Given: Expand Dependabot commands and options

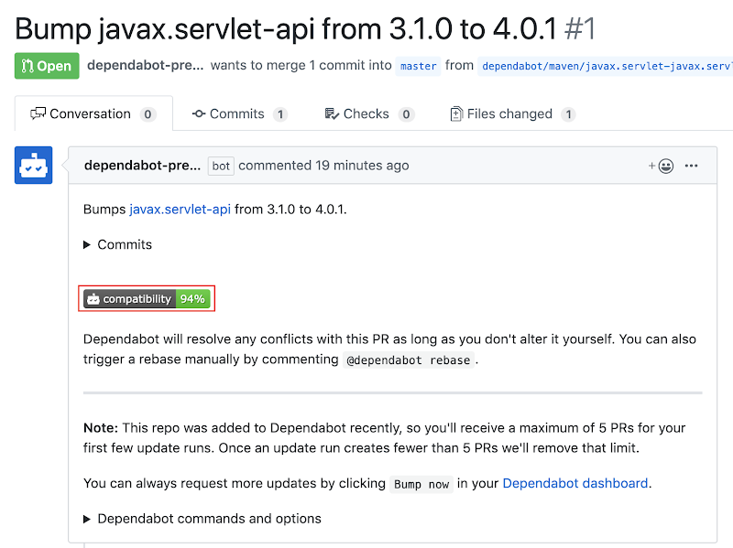Looking at the screenshot, I should tap(202, 519).
